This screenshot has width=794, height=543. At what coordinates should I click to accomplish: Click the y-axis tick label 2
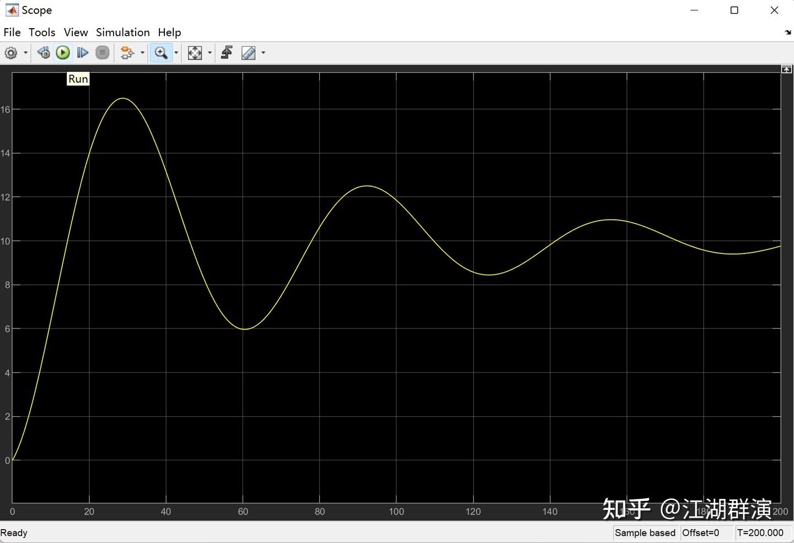(8, 417)
